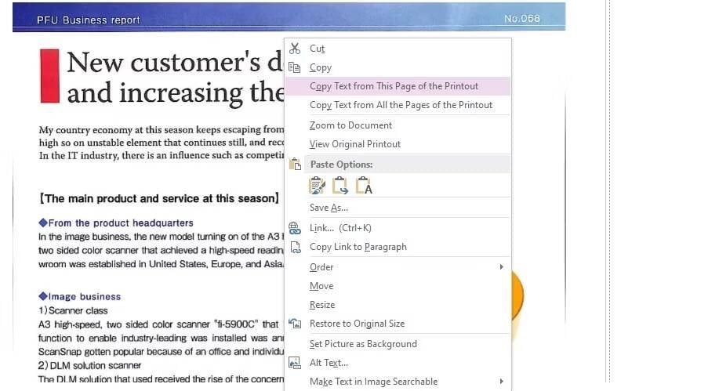Click the scissors Cut icon

(x=295, y=49)
